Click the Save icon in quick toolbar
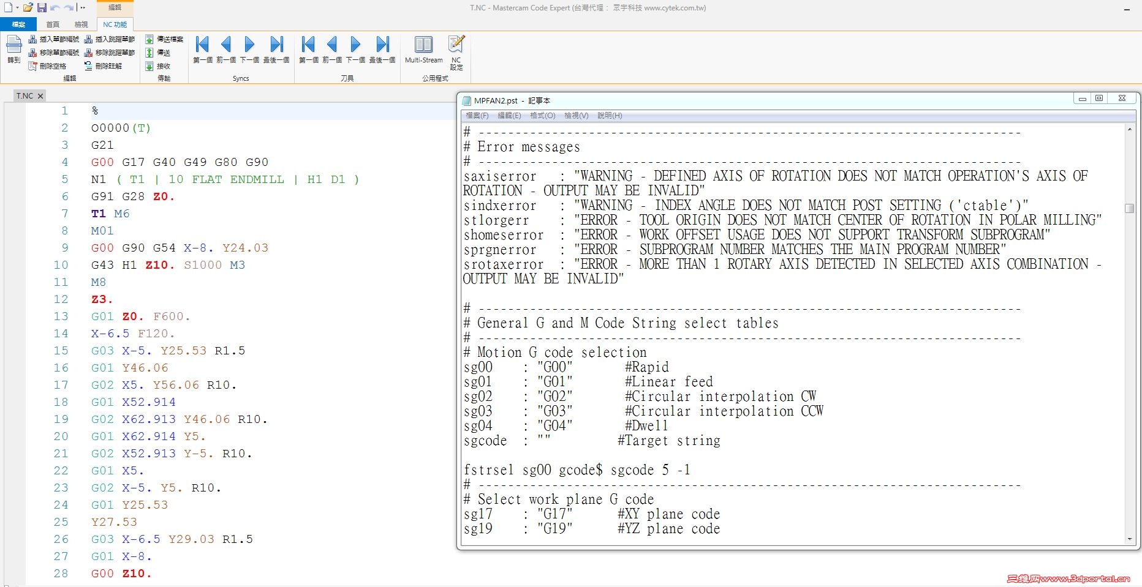1142x587 pixels. tap(42, 8)
